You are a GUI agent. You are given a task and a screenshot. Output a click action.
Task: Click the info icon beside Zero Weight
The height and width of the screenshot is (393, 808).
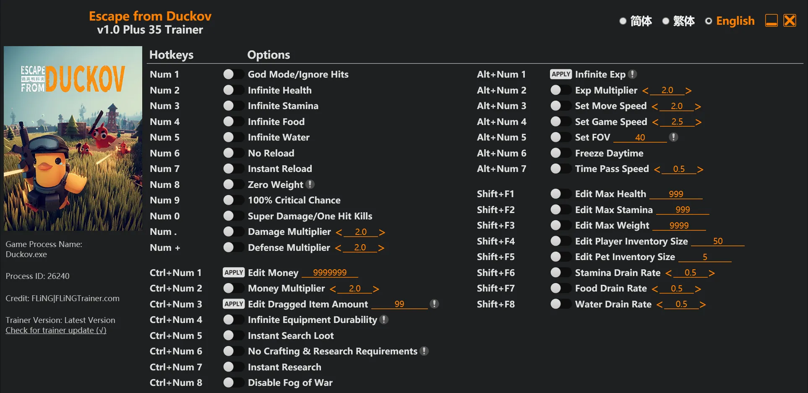310,184
